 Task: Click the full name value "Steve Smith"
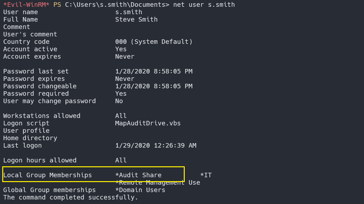pyautogui.click(x=136, y=20)
